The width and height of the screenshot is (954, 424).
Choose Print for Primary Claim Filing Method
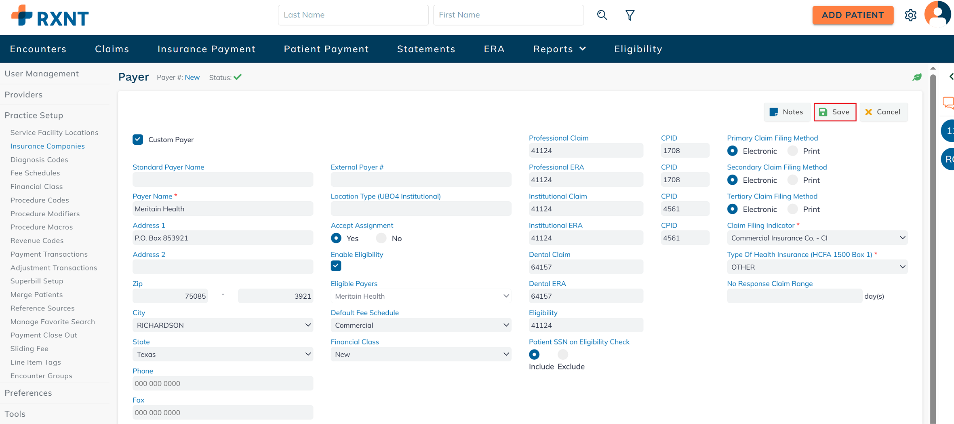point(792,151)
